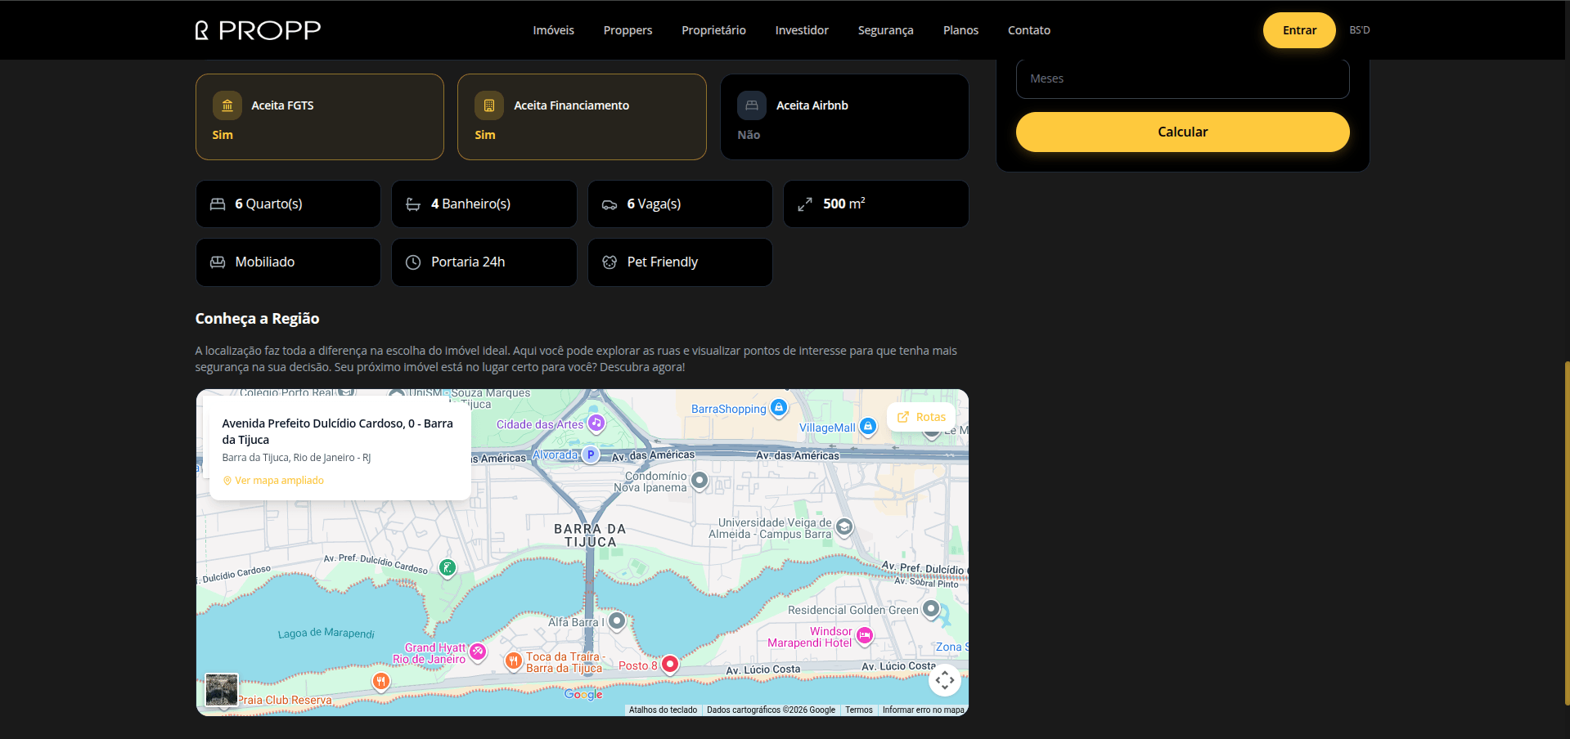The image size is (1570, 739).
Task: Select the BarraShopping map marker
Action: (x=779, y=407)
